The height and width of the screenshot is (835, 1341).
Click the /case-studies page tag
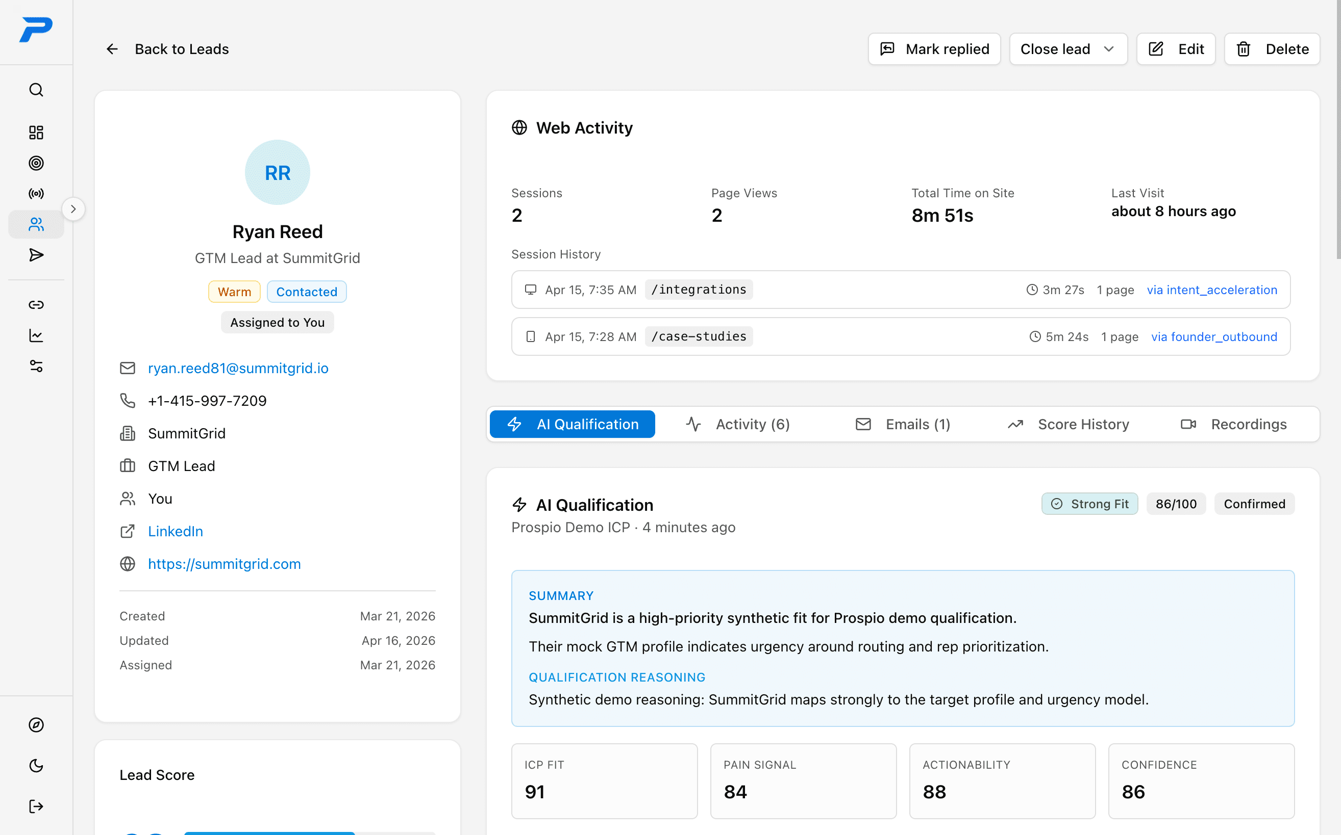(x=699, y=336)
